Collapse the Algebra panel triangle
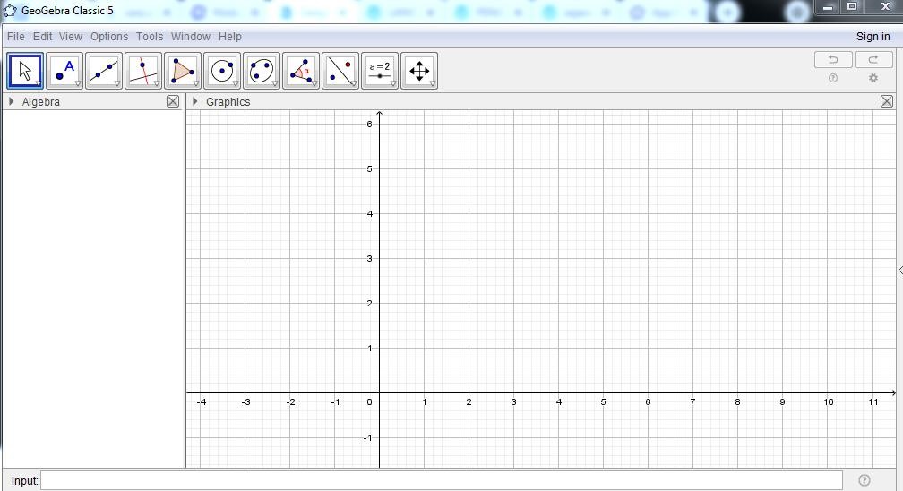 tap(11, 101)
